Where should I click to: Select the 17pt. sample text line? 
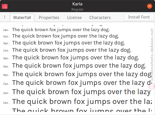click(x=72, y=50)
